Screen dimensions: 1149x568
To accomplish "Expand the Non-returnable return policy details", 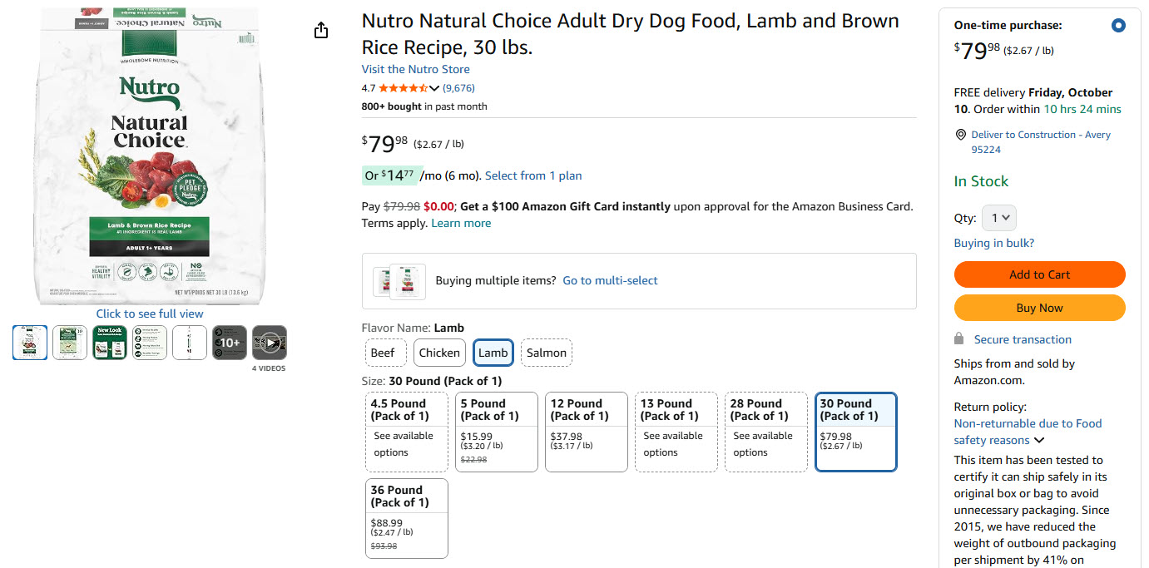I will pyautogui.click(x=1039, y=441).
